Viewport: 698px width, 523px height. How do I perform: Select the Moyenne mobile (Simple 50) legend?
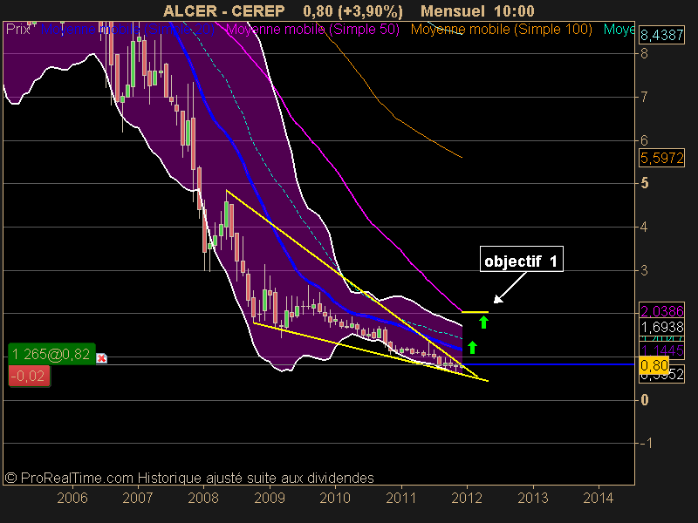point(312,30)
